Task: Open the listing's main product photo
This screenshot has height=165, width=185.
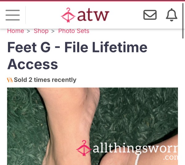Action: (x=92, y=126)
